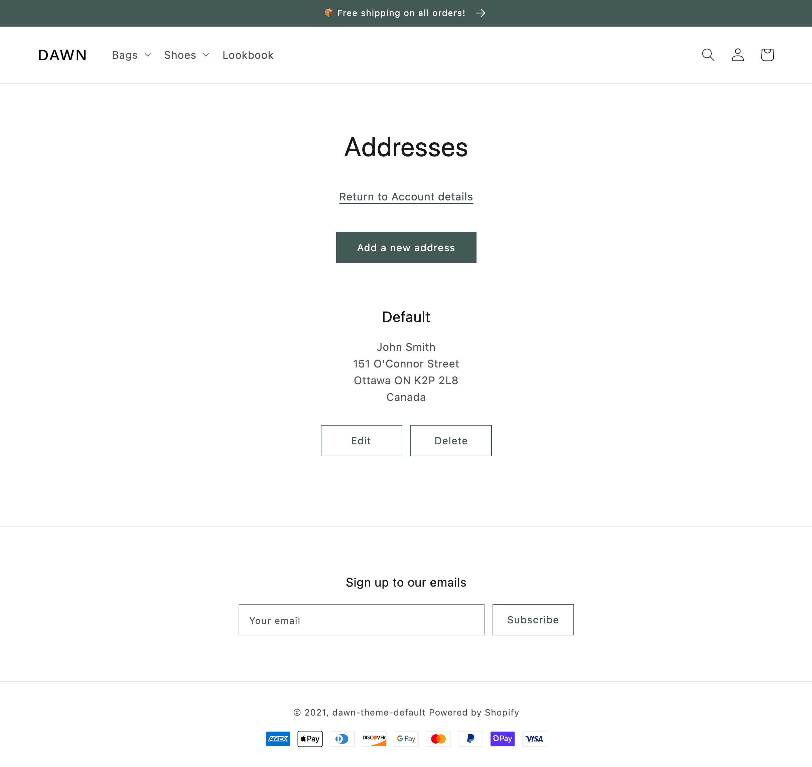
Task: Expand the Shoes dropdown menu
Action: [186, 55]
